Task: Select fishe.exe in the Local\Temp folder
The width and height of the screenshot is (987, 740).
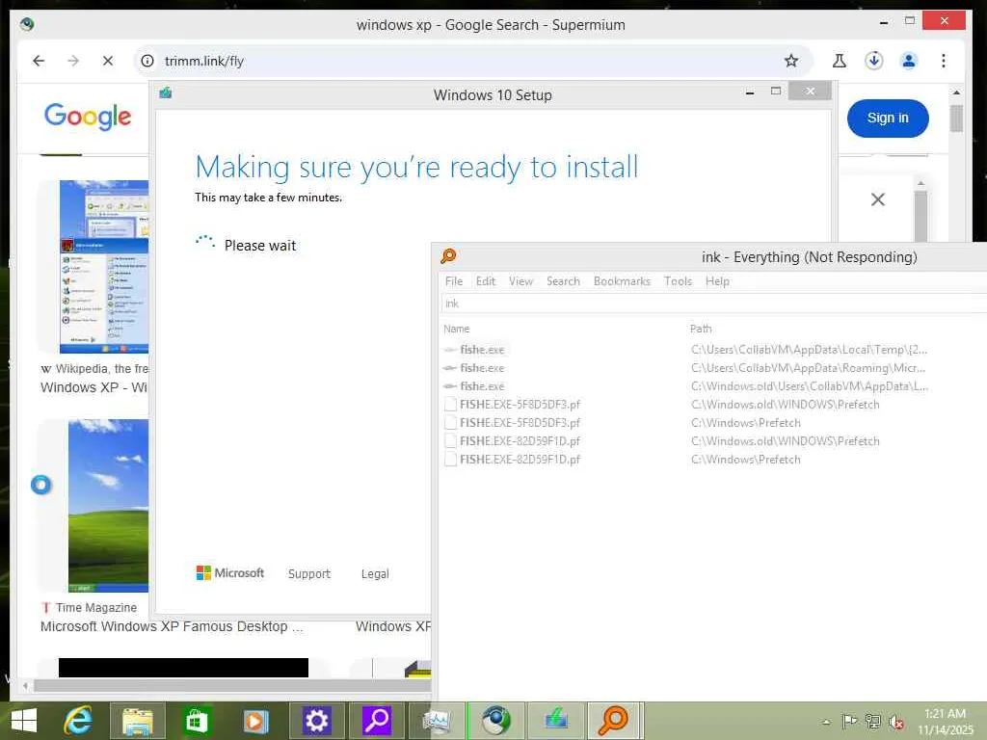Action: pos(482,350)
